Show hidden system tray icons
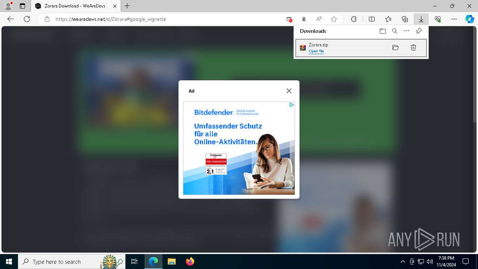 [403, 262]
